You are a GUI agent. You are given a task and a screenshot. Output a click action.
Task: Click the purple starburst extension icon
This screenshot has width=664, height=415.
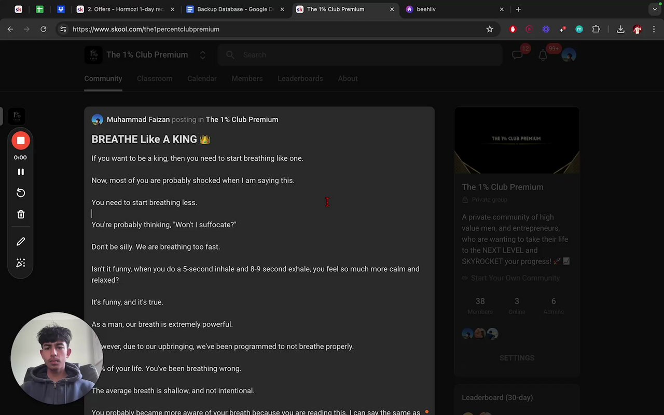tap(546, 29)
